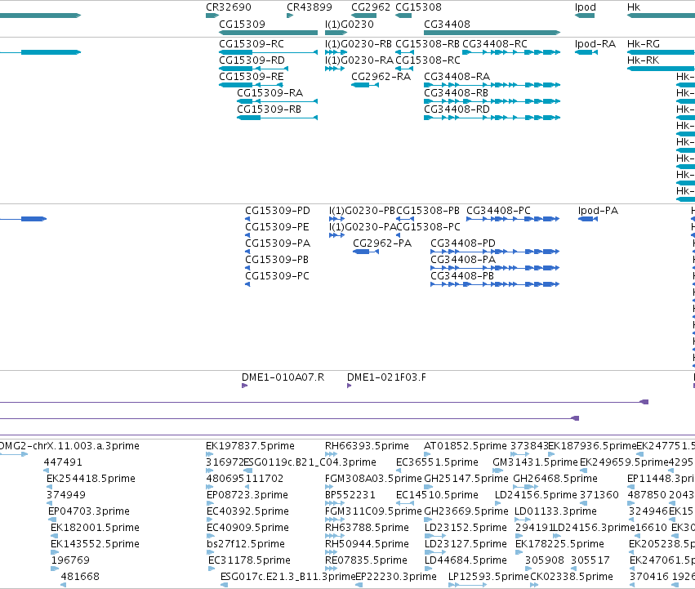Click the l(1)G0230-PA protein label
The image size is (695, 589).
click(363, 227)
